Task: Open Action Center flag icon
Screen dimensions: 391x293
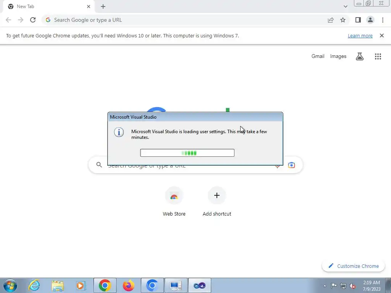Action: pos(334,286)
